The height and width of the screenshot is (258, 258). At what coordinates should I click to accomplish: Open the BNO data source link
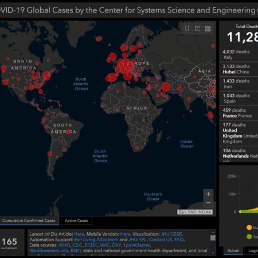coord(76,251)
